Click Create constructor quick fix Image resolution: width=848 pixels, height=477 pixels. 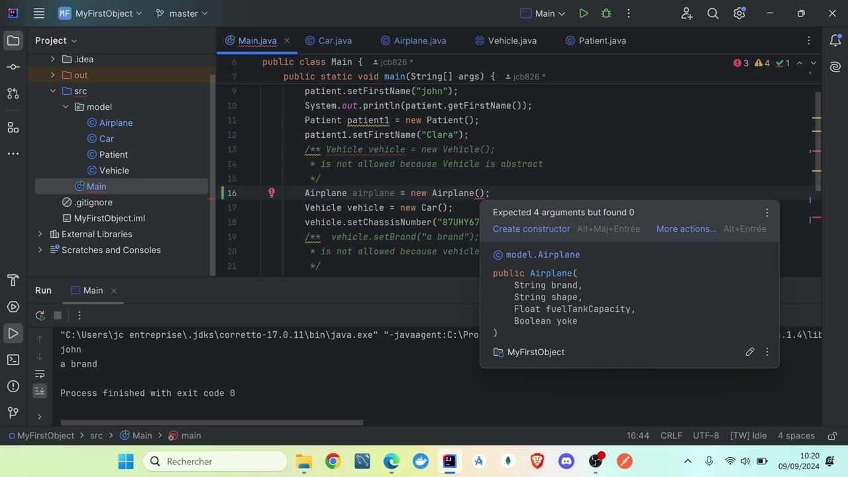pos(531,229)
